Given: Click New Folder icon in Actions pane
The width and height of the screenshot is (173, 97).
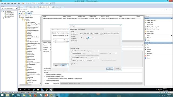Looking at the screenshot, I should coord(146,31).
